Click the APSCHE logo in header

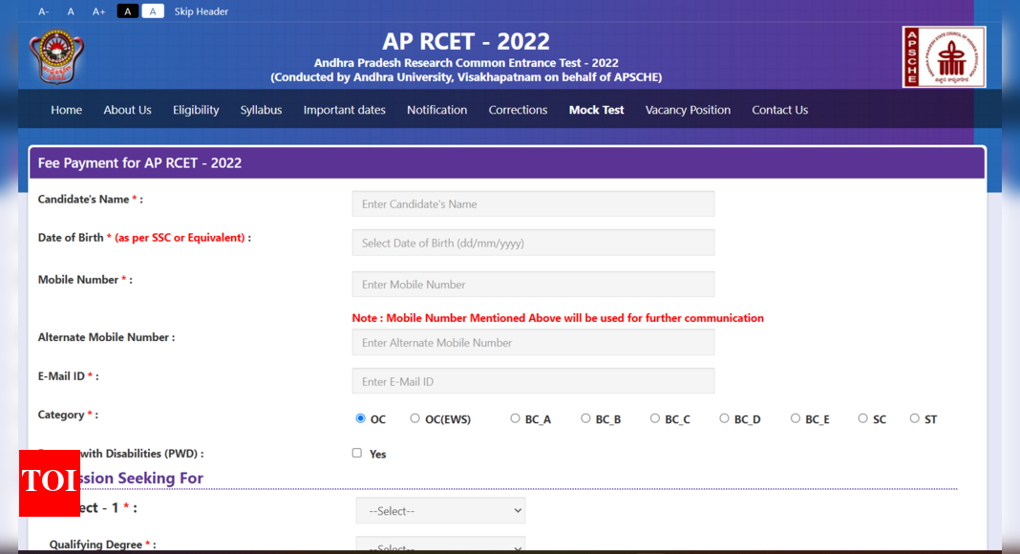point(944,57)
